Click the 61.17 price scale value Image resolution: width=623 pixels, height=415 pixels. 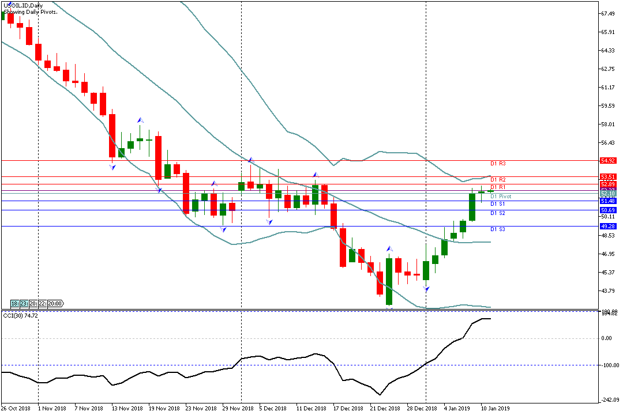[x=608, y=88]
